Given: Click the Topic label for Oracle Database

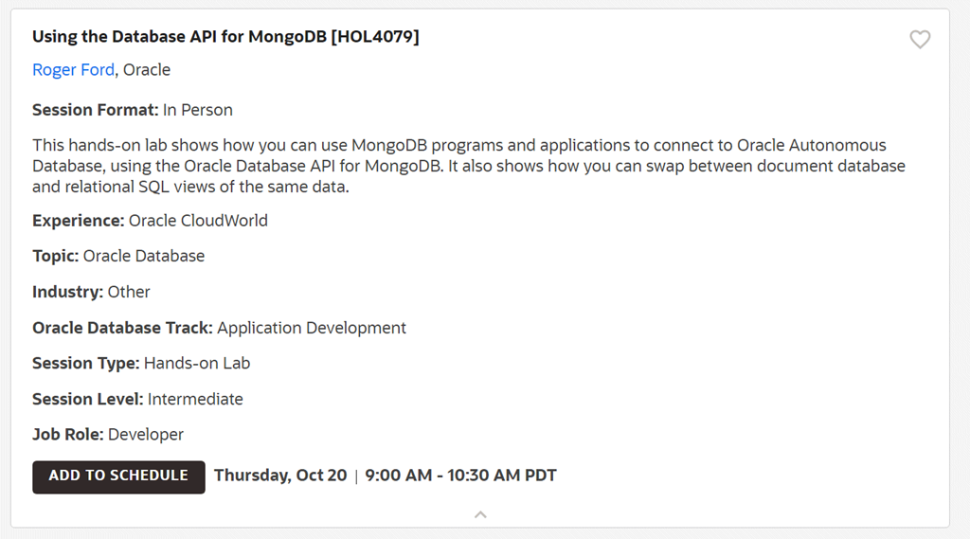Looking at the screenshot, I should pyautogui.click(x=56, y=256).
